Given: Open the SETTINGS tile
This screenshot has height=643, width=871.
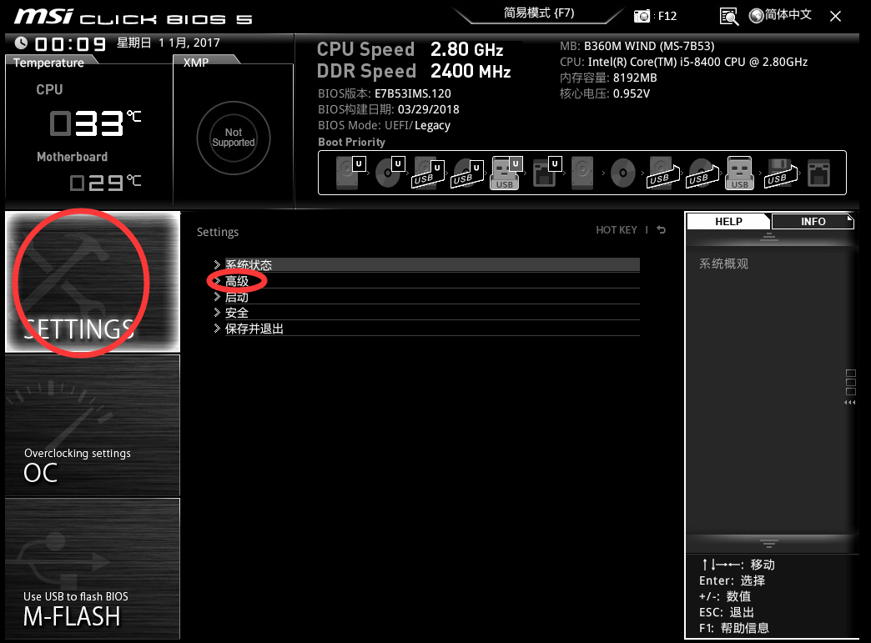Looking at the screenshot, I should [x=93, y=282].
